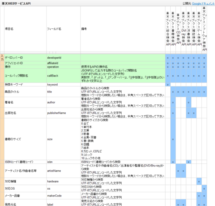
Task: Click the 対応機種から検索 note cell
Action: (123, 181)
